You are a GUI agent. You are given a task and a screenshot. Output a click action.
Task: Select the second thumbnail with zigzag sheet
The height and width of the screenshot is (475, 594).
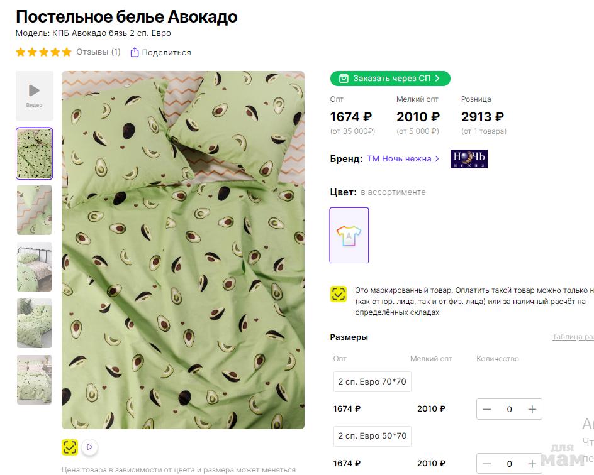(35, 210)
